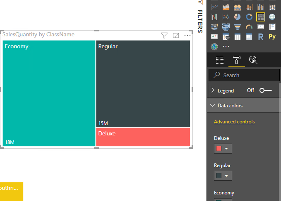Add a Python (Py) visual
The width and height of the screenshot is (281, 201).
272,37
